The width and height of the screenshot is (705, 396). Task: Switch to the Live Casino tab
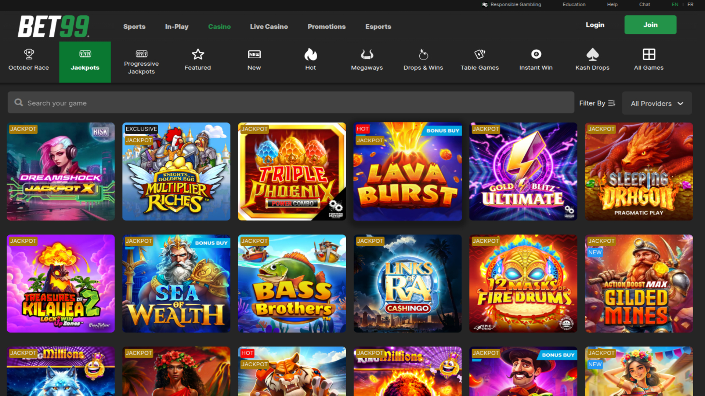tap(269, 26)
